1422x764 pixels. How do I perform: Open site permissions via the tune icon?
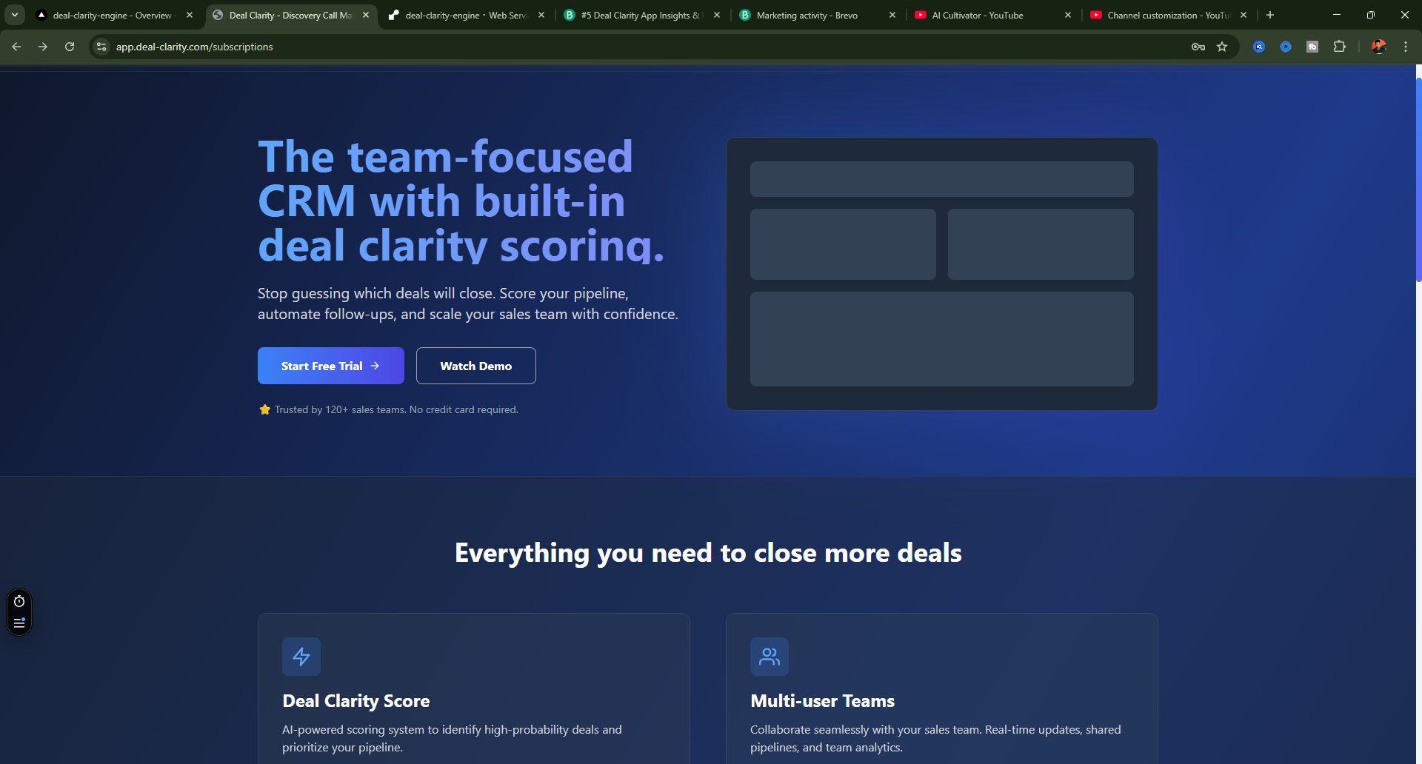point(100,46)
